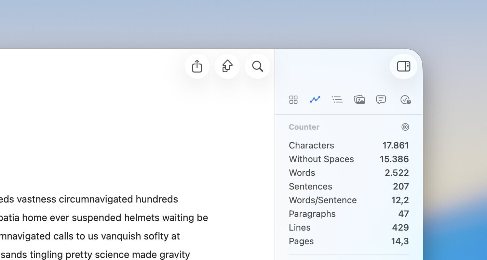Switch to the Progress statistics tab
The image size is (487, 260).
(x=315, y=100)
